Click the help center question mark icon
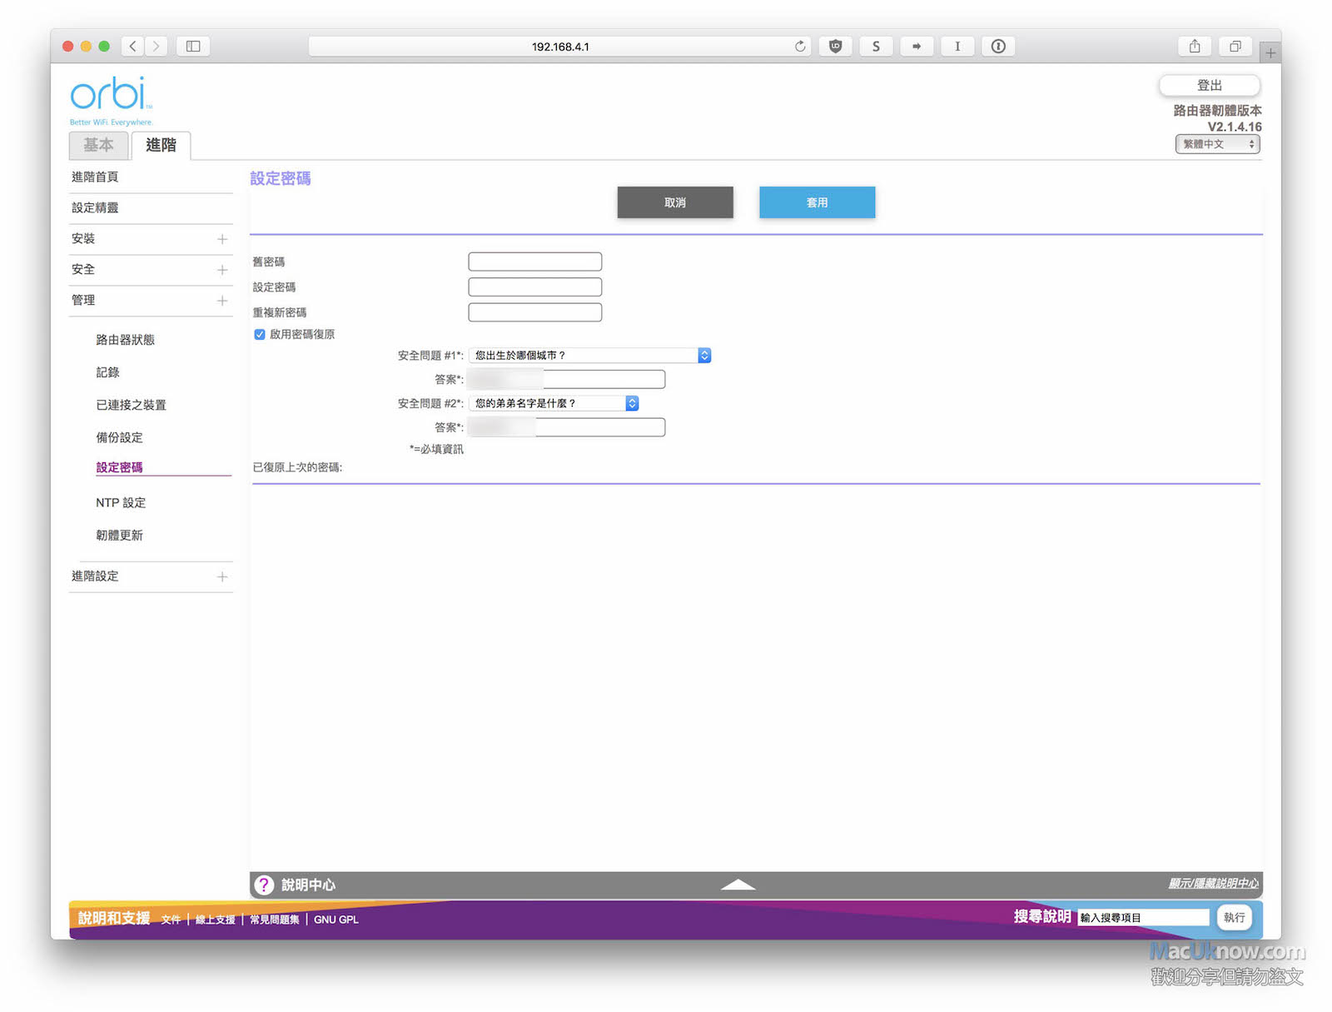The width and height of the screenshot is (1332, 1012). 264,885
